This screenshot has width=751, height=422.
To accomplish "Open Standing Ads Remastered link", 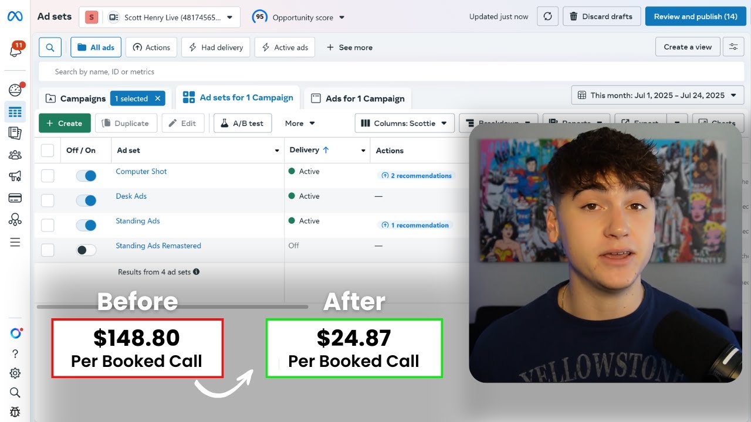I will coord(158,246).
